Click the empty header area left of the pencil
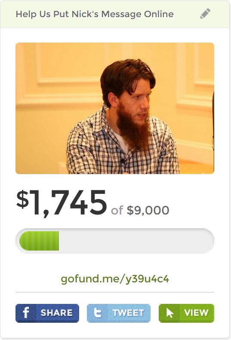Screen dimensions: 231x340 point(187,14)
